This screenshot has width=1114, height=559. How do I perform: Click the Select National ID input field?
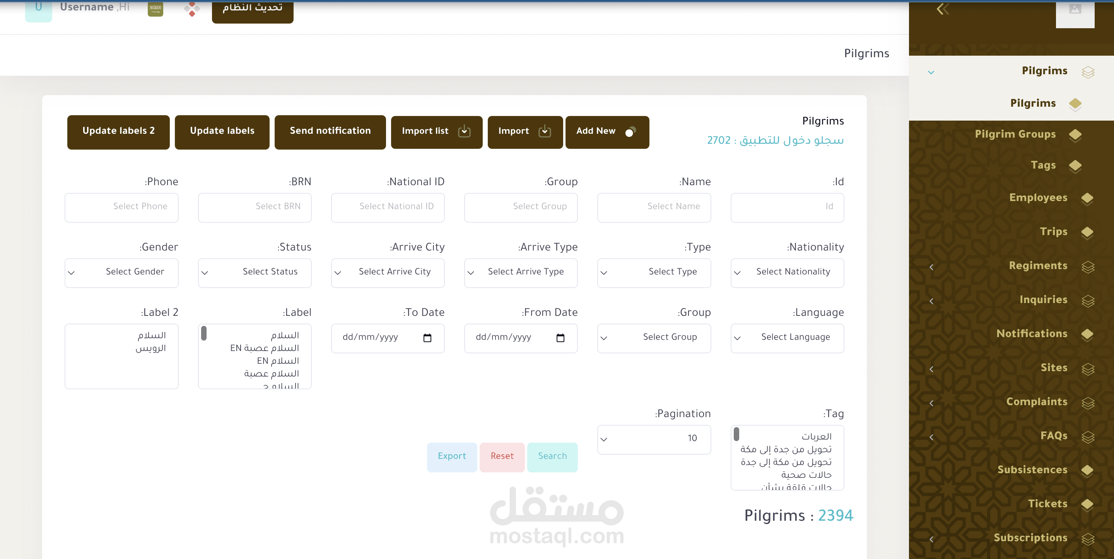388,207
